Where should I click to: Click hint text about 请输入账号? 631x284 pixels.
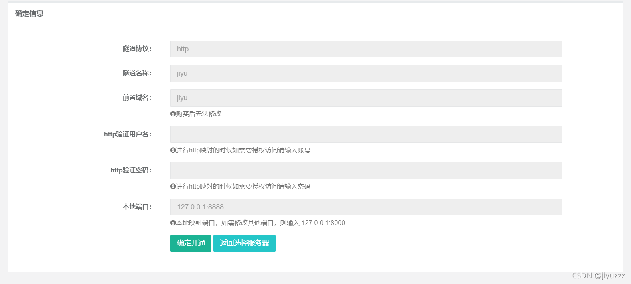(243, 150)
